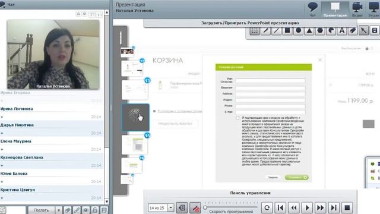Select the pie sector shape tool
This screenshot has height=214, width=380.
(331, 31)
